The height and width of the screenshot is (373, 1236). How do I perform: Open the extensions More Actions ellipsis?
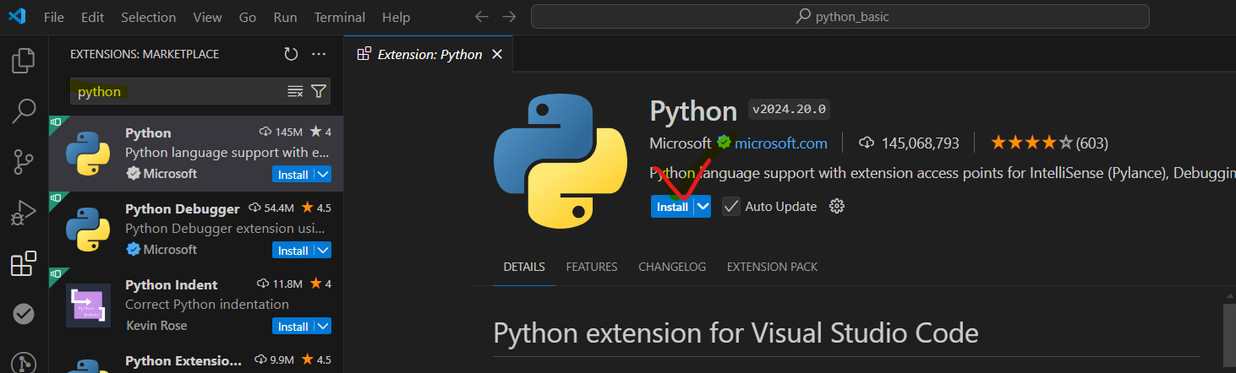(x=319, y=54)
